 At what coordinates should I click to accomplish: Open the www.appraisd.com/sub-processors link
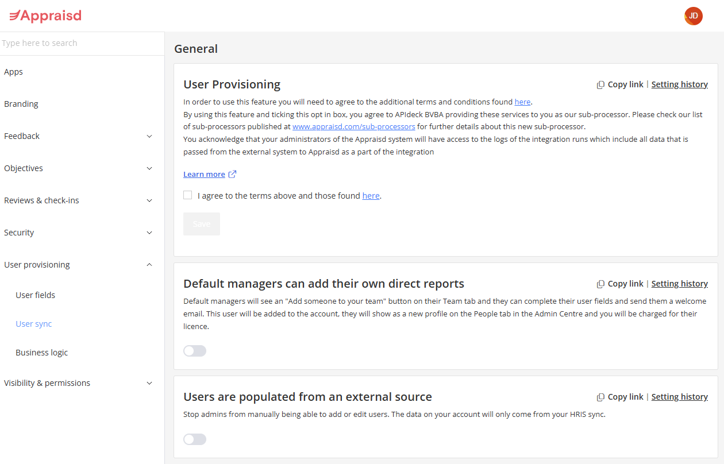point(353,126)
